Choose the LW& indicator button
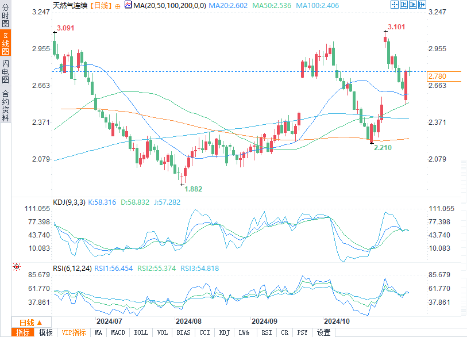This screenshot has height=337, width=467. coord(244,332)
